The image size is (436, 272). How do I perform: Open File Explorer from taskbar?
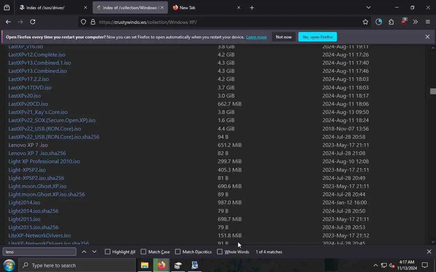pos(145,265)
